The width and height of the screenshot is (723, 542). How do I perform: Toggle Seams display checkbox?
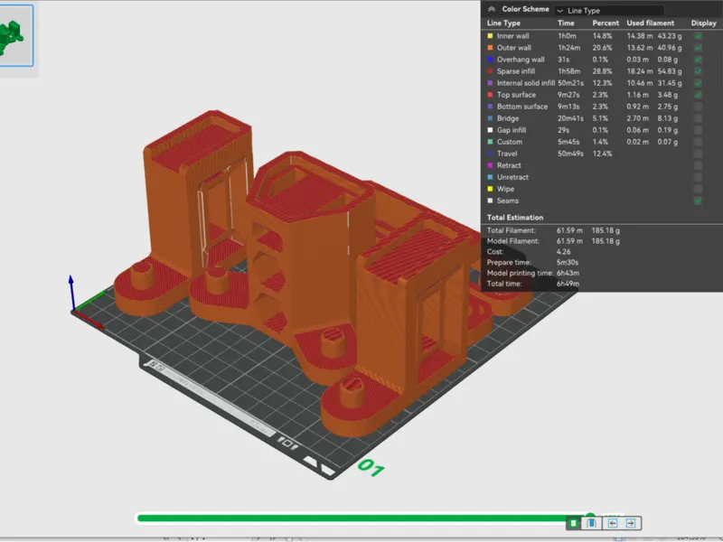[698, 201]
